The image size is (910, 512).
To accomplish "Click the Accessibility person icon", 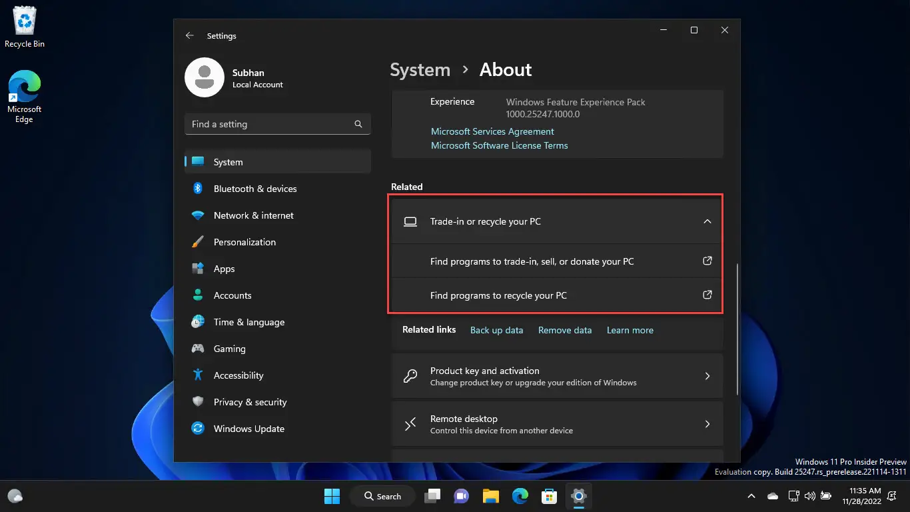I will point(198,375).
